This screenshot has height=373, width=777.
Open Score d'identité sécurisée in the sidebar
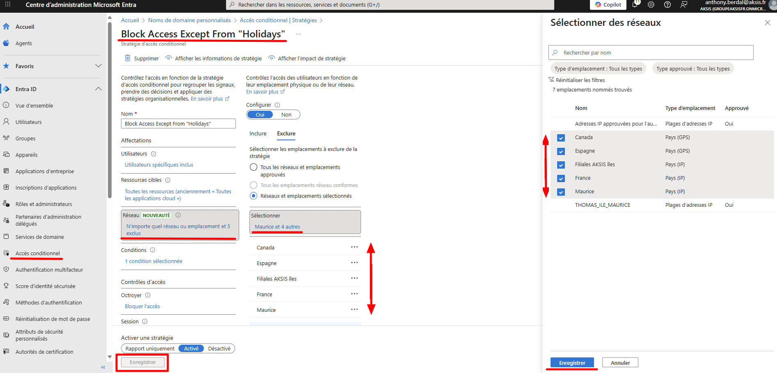45,286
